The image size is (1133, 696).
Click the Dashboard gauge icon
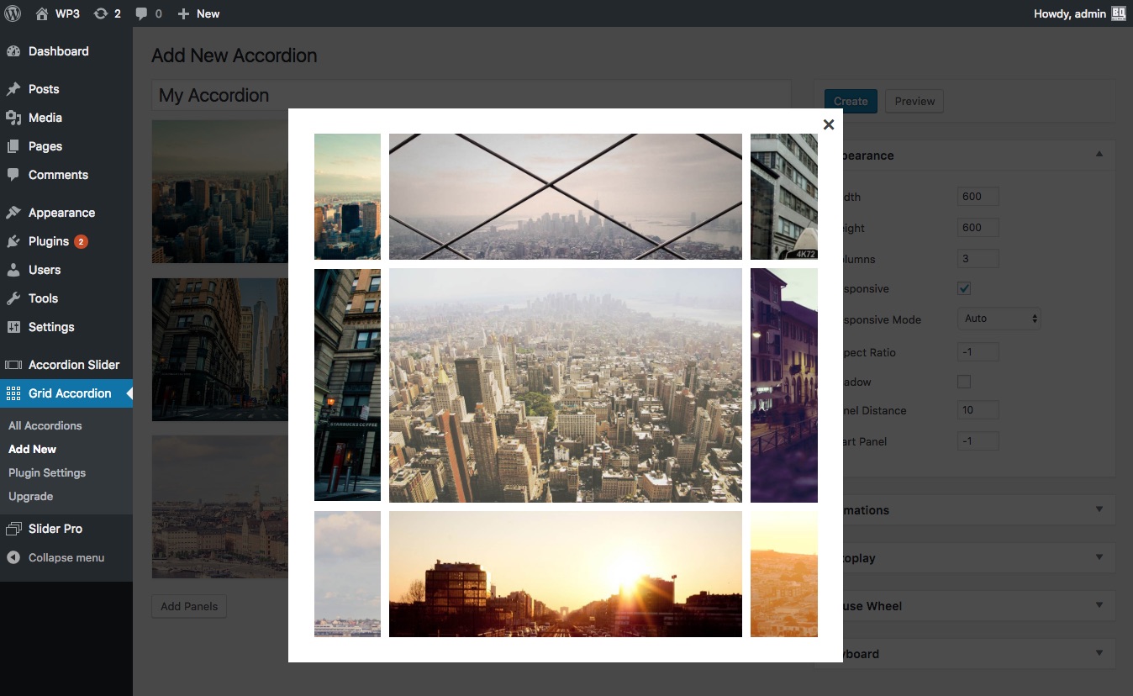(13, 51)
